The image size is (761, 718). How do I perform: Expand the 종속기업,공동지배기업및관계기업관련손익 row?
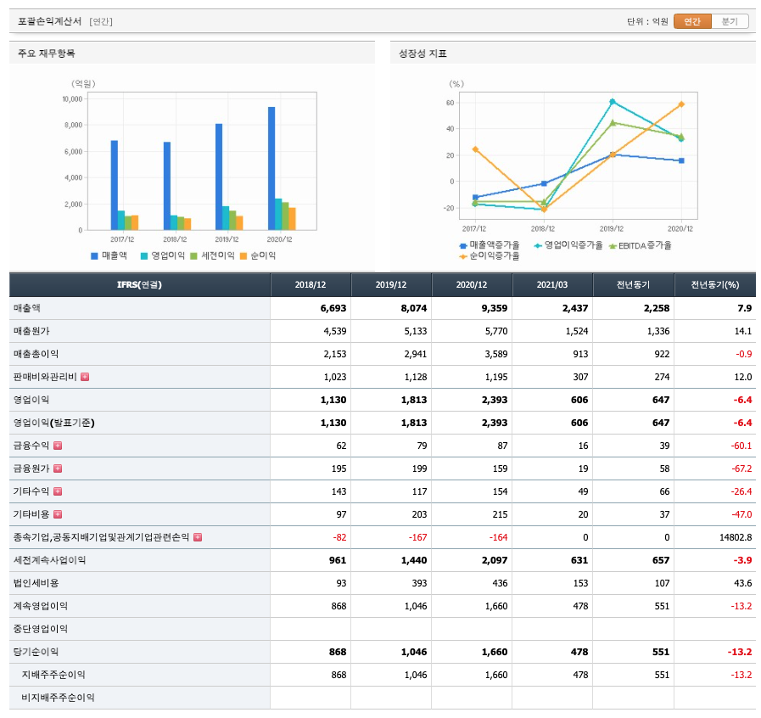point(198,537)
